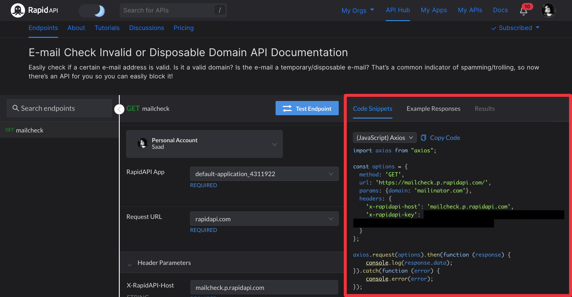
Task: Focus the Search for APIs field
Action: [173, 10]
